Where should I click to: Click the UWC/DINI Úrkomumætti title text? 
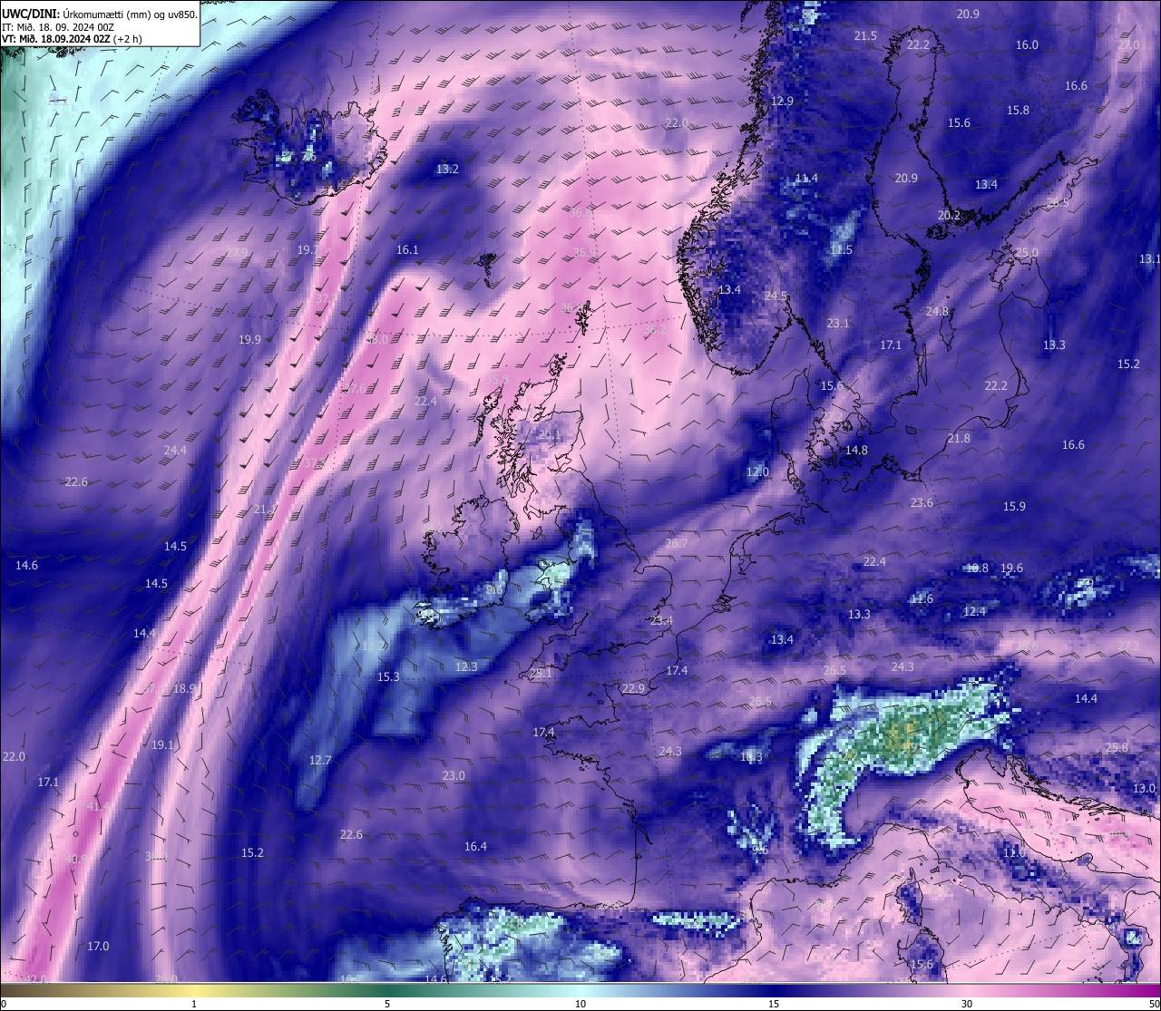tap(99, 13)
